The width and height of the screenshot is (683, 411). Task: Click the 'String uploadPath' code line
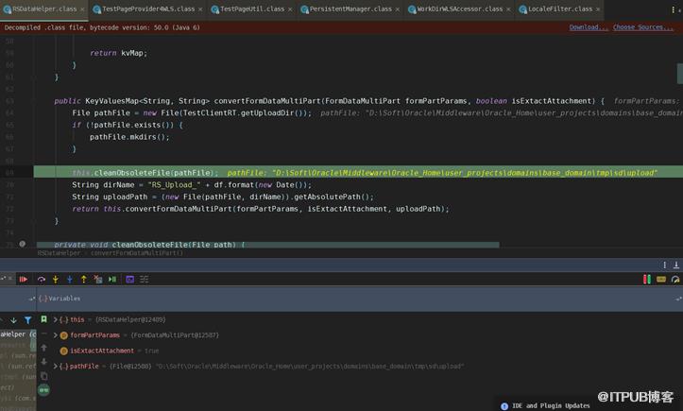coord(223,197)
